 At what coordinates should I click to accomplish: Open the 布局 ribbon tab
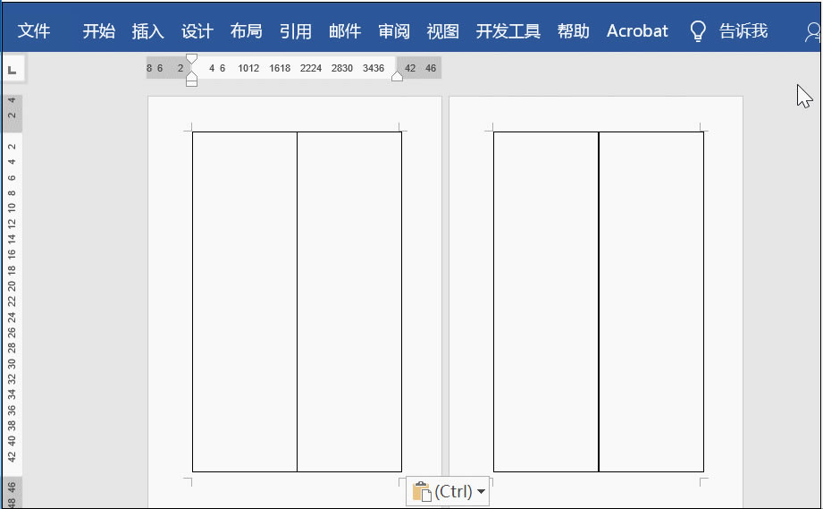coord(246,31)
